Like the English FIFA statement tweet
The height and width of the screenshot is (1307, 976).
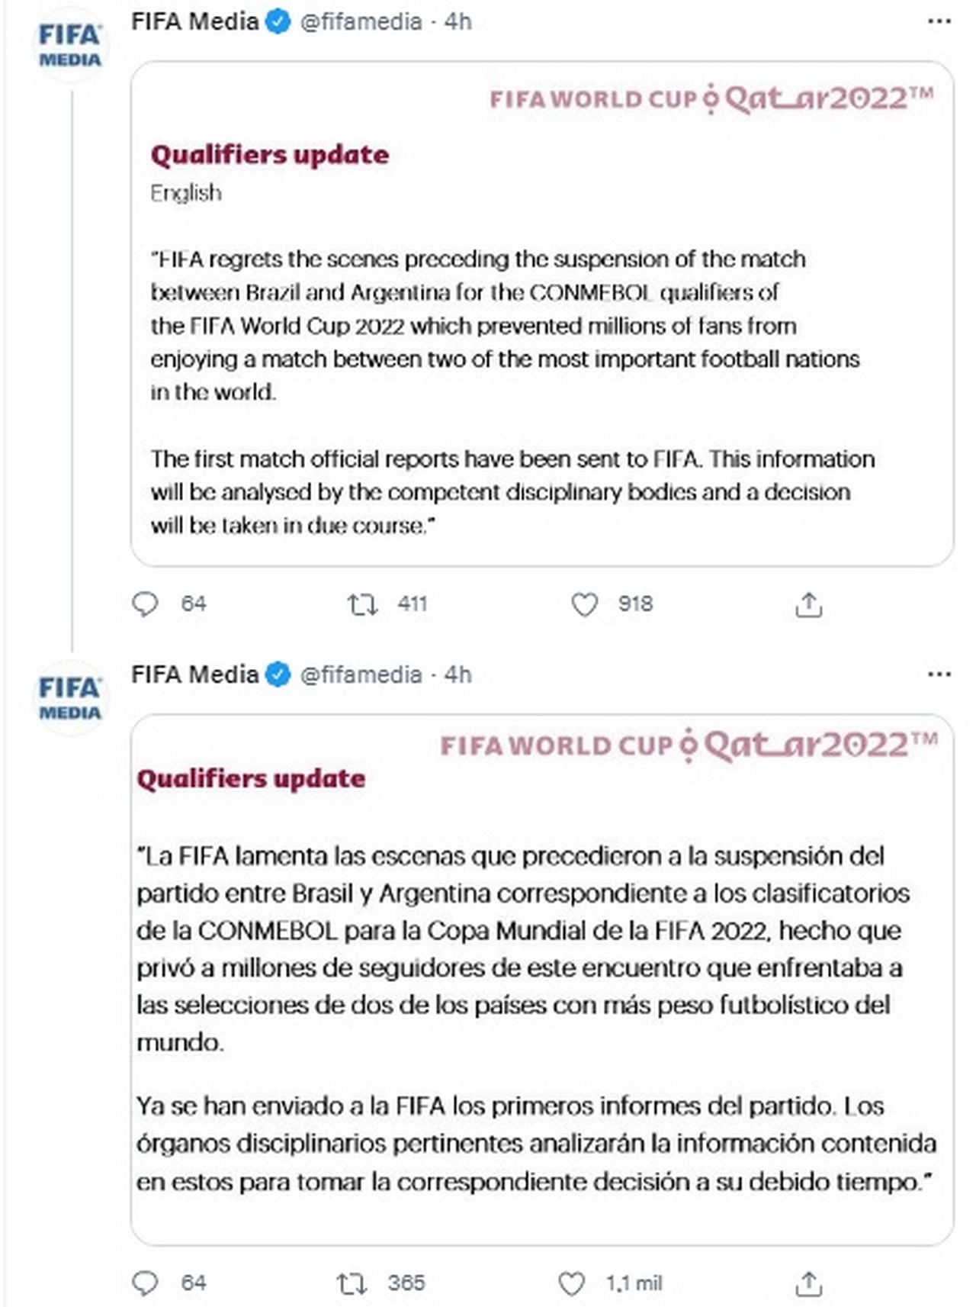pos(584,605)
